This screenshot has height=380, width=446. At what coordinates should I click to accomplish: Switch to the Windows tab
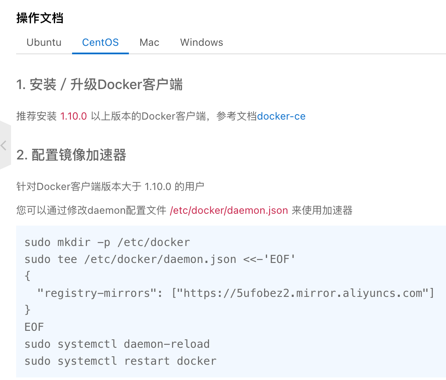coord(201,42)
